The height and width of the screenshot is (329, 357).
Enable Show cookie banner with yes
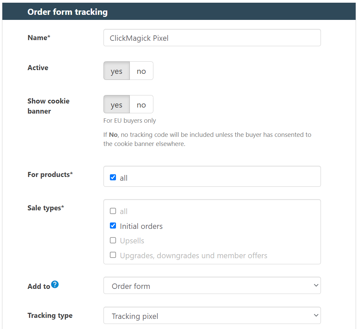[116, 104]
